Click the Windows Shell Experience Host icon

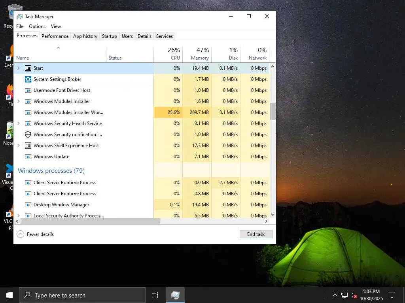point(28,146)
